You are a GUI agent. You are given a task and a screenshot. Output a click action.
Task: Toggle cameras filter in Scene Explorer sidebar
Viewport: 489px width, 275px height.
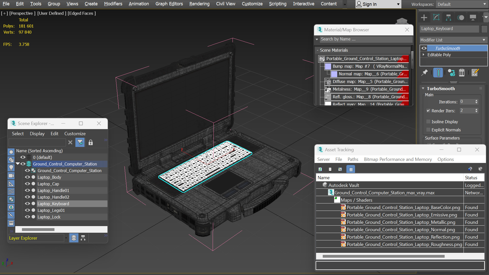11,176
